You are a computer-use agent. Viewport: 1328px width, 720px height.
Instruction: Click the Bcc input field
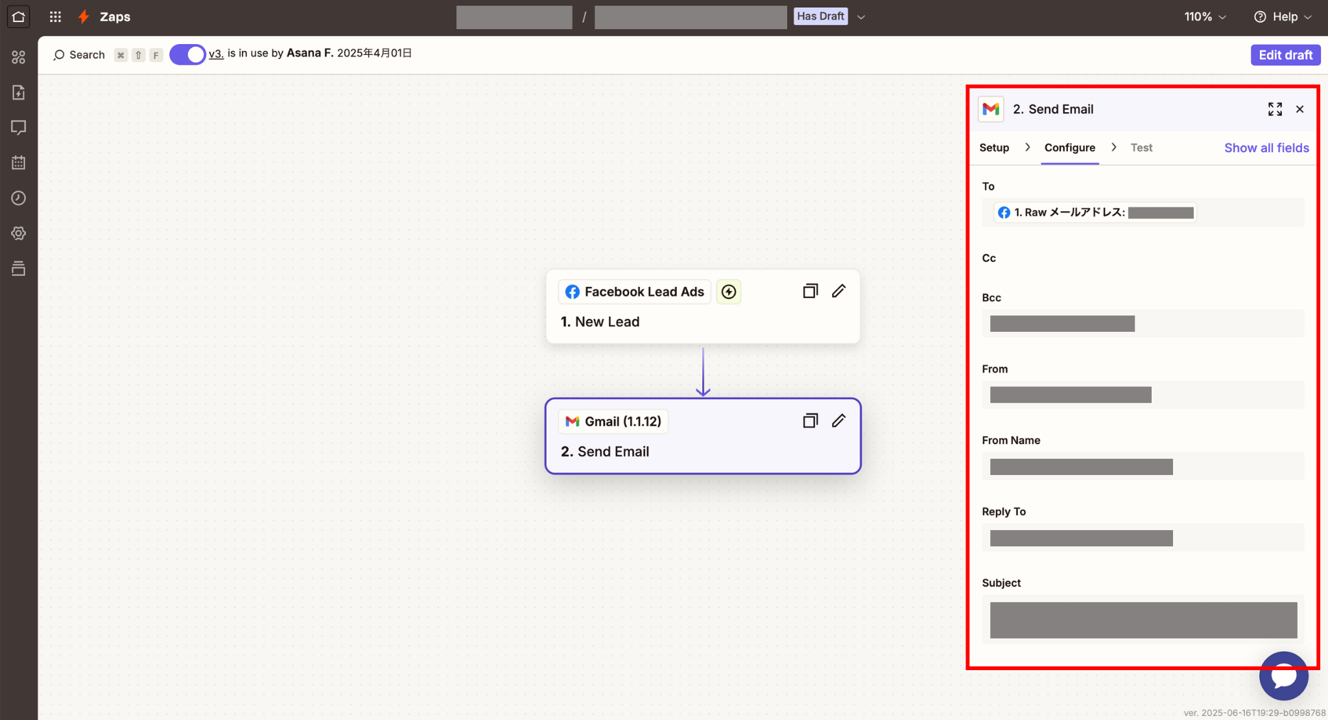[x=1143, y=323]
